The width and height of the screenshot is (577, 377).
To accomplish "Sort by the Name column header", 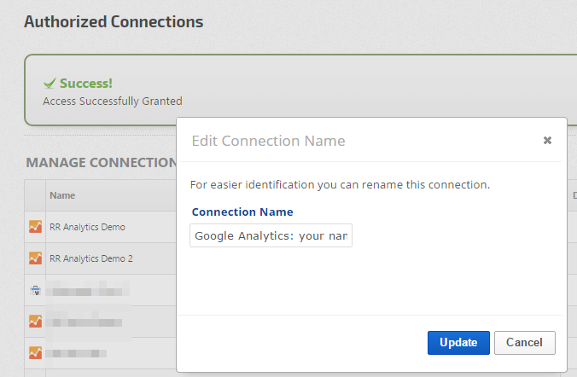I will point(62,195).
